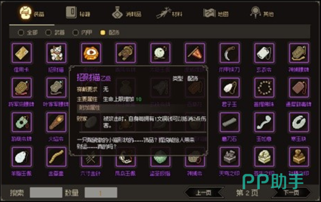321x202 pixels.
Task: Open the 材料 materials tab
Action: (x=169, y=13)
